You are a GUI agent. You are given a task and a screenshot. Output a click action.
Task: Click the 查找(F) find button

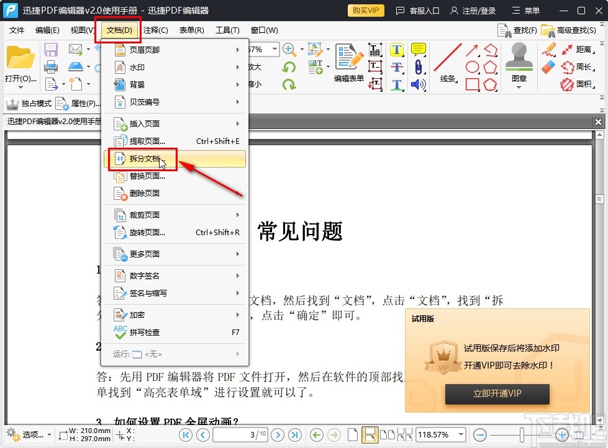click(518, 30)
